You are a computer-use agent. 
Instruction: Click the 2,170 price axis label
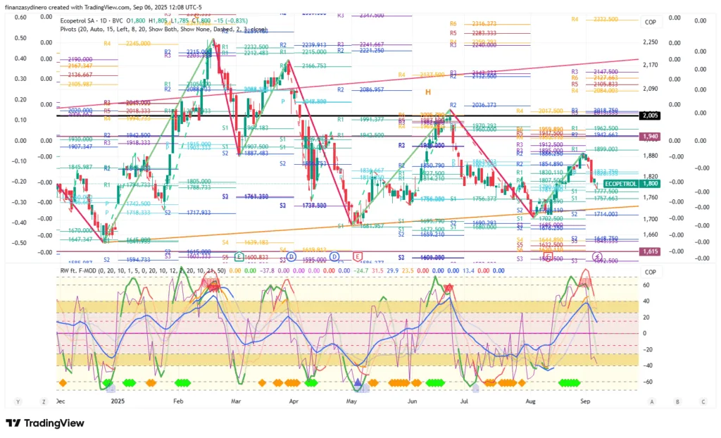[x=650, y=65]
